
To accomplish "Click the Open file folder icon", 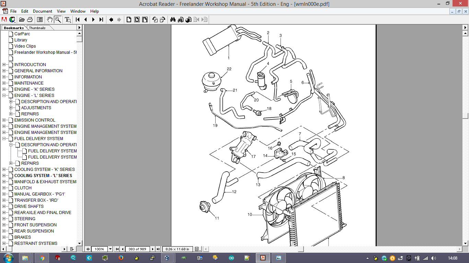I will point(22,20).
